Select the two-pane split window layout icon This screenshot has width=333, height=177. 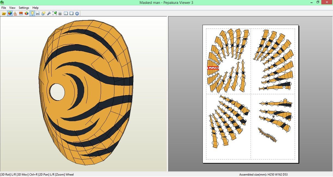[x=66, y=13]
